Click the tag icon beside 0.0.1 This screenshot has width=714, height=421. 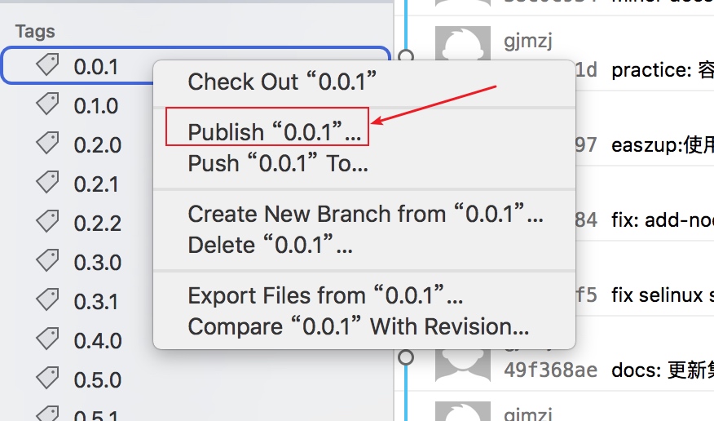click(x=48, y=65)
